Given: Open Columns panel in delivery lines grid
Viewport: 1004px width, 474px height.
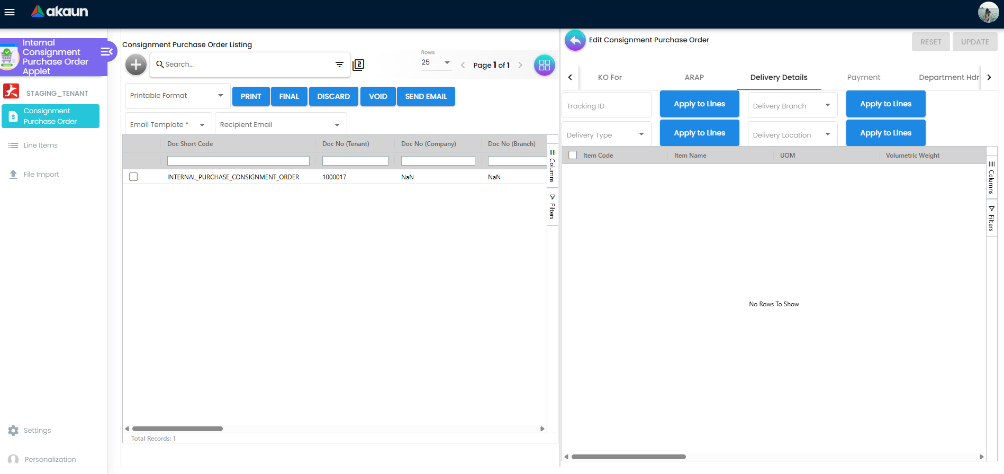Looking at the screenshot, I should (x=991, y=177).
